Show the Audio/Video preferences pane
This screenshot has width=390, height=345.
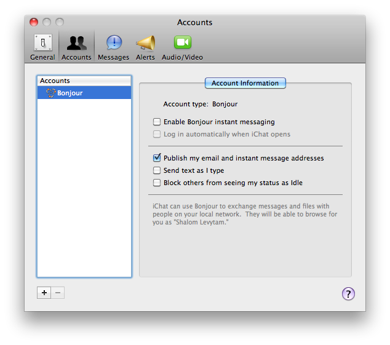point(182,47)
